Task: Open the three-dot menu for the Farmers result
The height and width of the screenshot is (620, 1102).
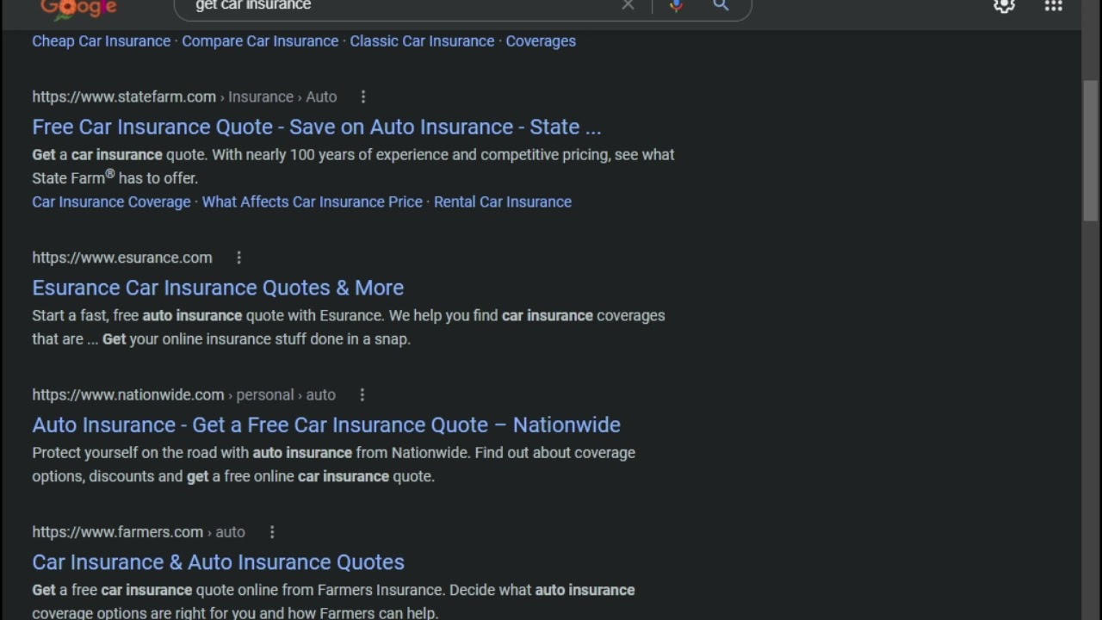Action: click(272, 532)
